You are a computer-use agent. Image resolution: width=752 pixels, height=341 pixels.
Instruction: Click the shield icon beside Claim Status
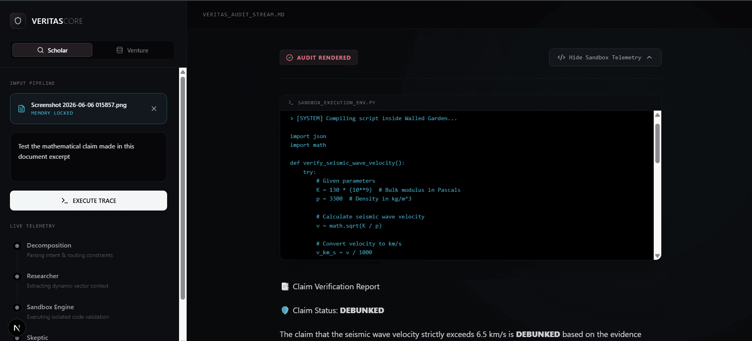[285, 310]
